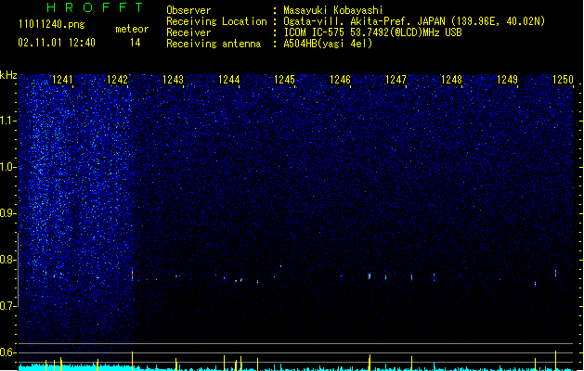Click the Receiver label
Viewport: 584px width, 371px height.
pyautogui.click(x=188, y=32)
